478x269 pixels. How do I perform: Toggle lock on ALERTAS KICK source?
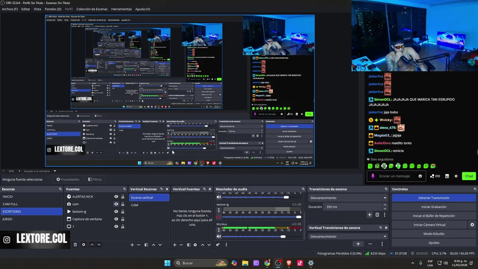122,197
